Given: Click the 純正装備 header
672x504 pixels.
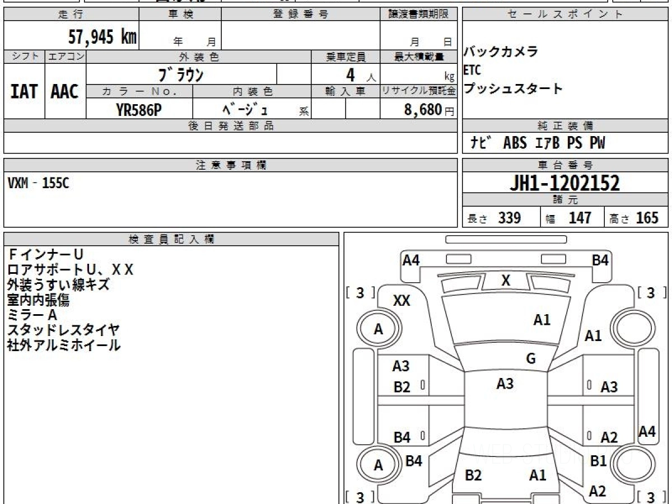Looking at the screenshot, I should [x=566, y=125].
